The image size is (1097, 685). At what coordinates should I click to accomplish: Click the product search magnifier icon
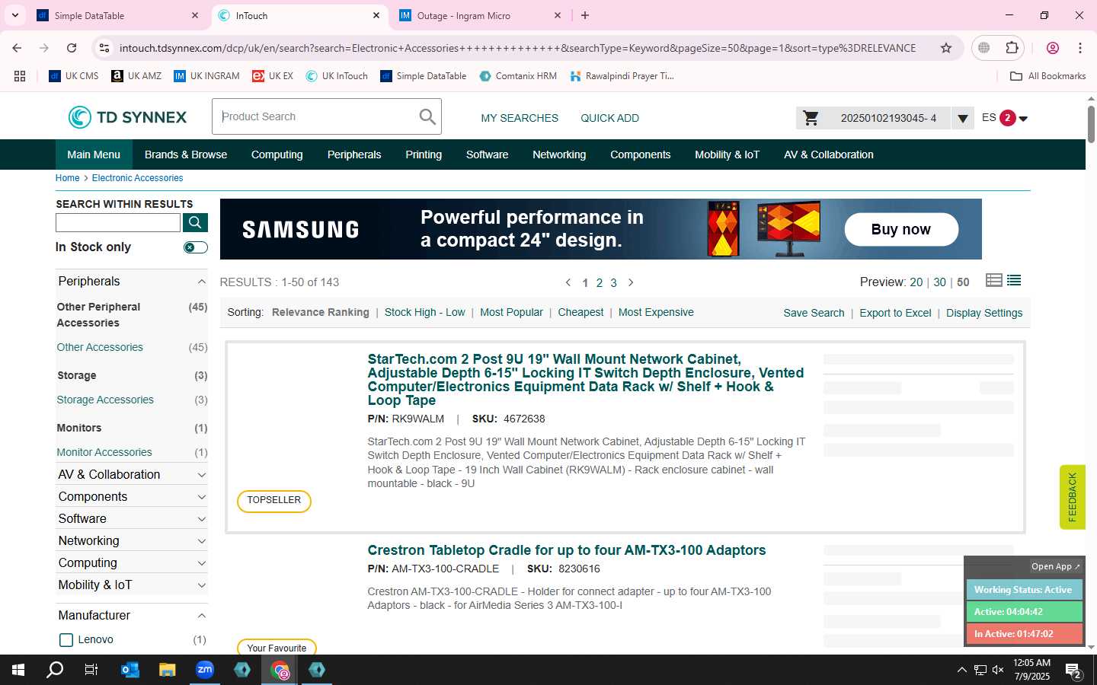pyautogui.click(x=427, y=116)
